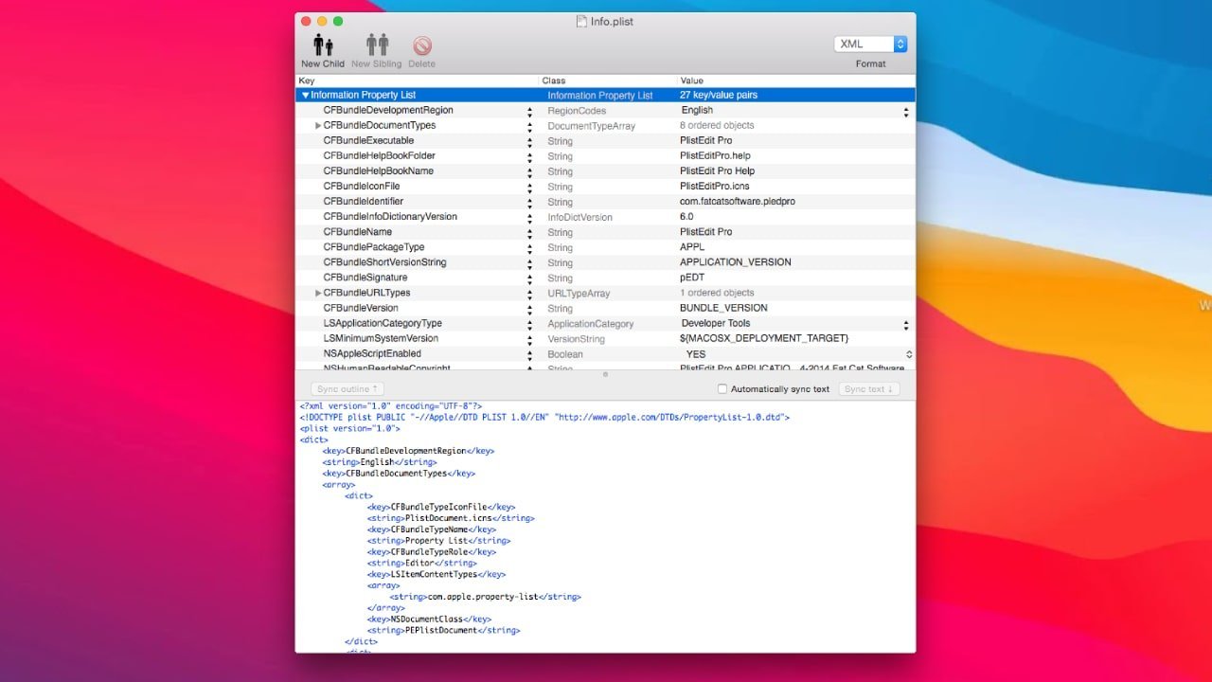Click the New Child toolbar icon
This screenshot has width=1212, height=682.
point(323,45)
